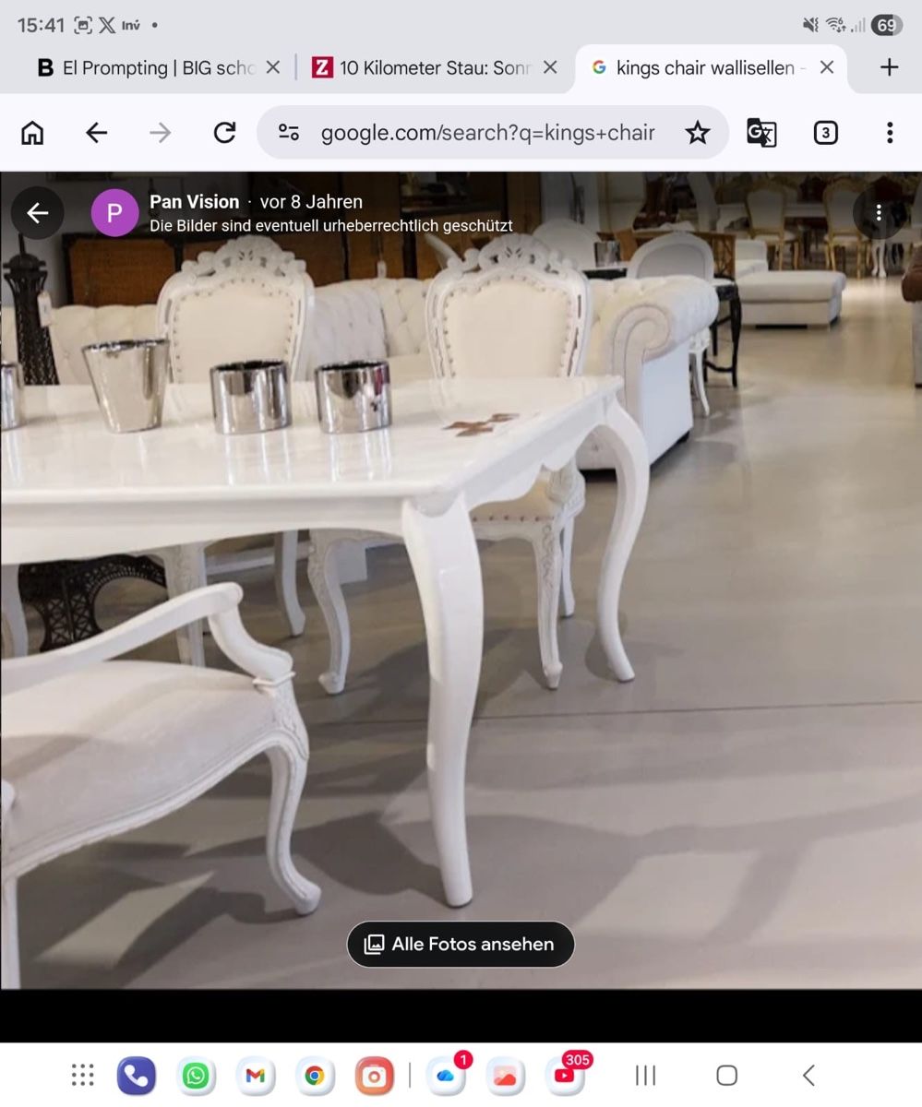The width and height of the screenshot is (922, 1107).
Task: Bookmark page with the star icon
Action: pyautogui.click(x=698, y=133)
